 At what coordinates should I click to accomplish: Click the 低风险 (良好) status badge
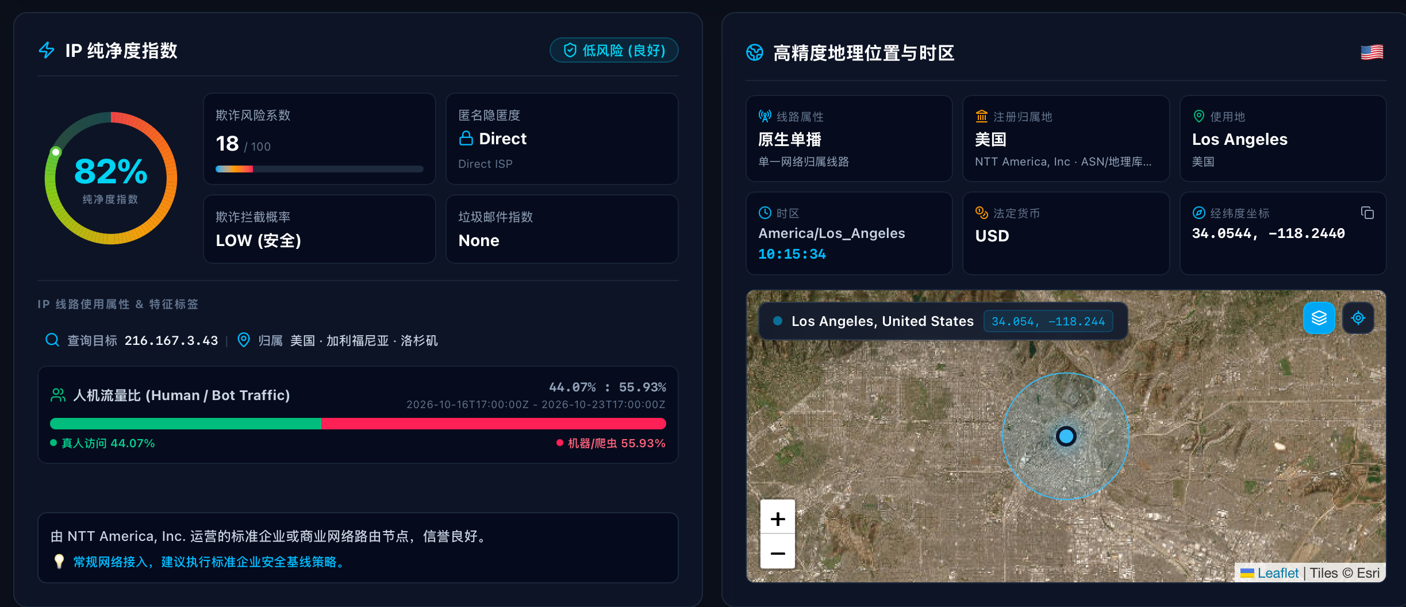point(614,50)
